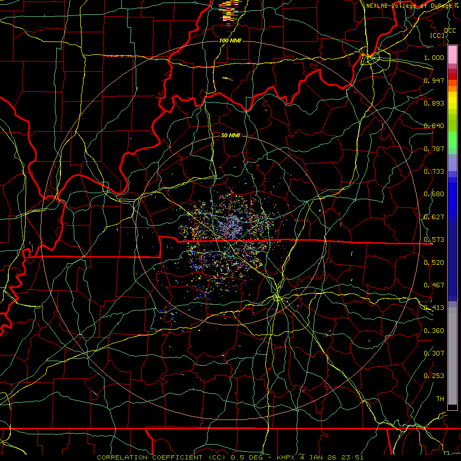Pick the gray segment of the color bar
Viewport: 461px width, 461px height.
(452, 356)
